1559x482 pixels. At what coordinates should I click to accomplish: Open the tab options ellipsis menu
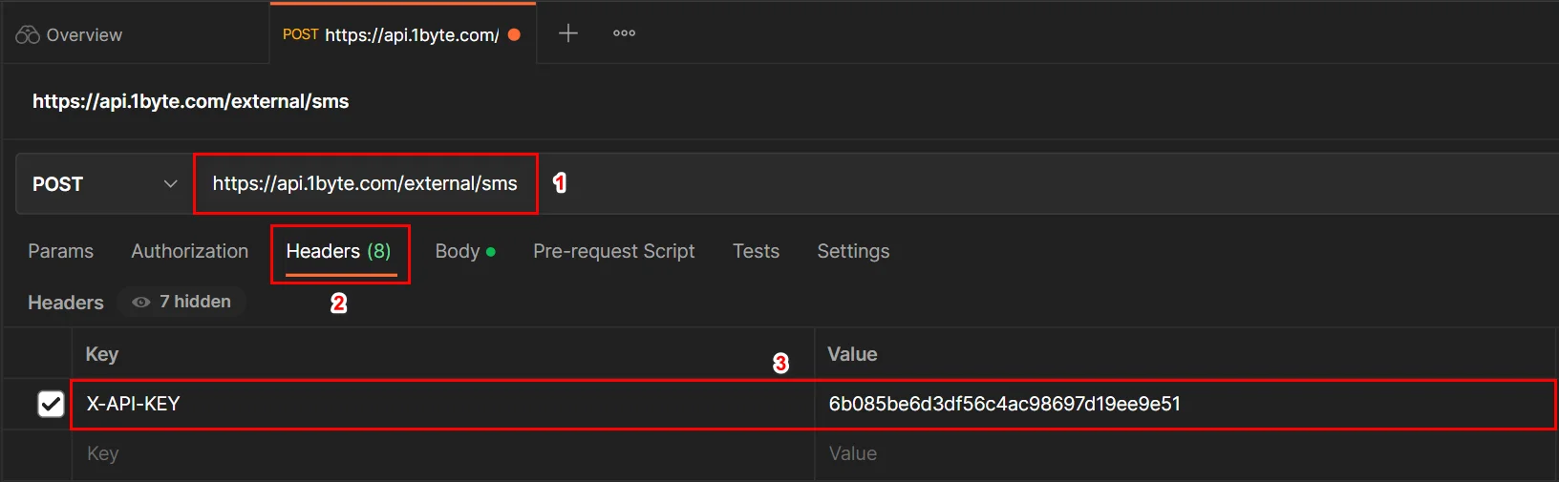click(x=624, y=33)
